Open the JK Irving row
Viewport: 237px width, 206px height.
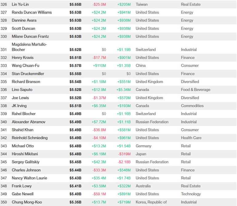click(x=19, y=106)
